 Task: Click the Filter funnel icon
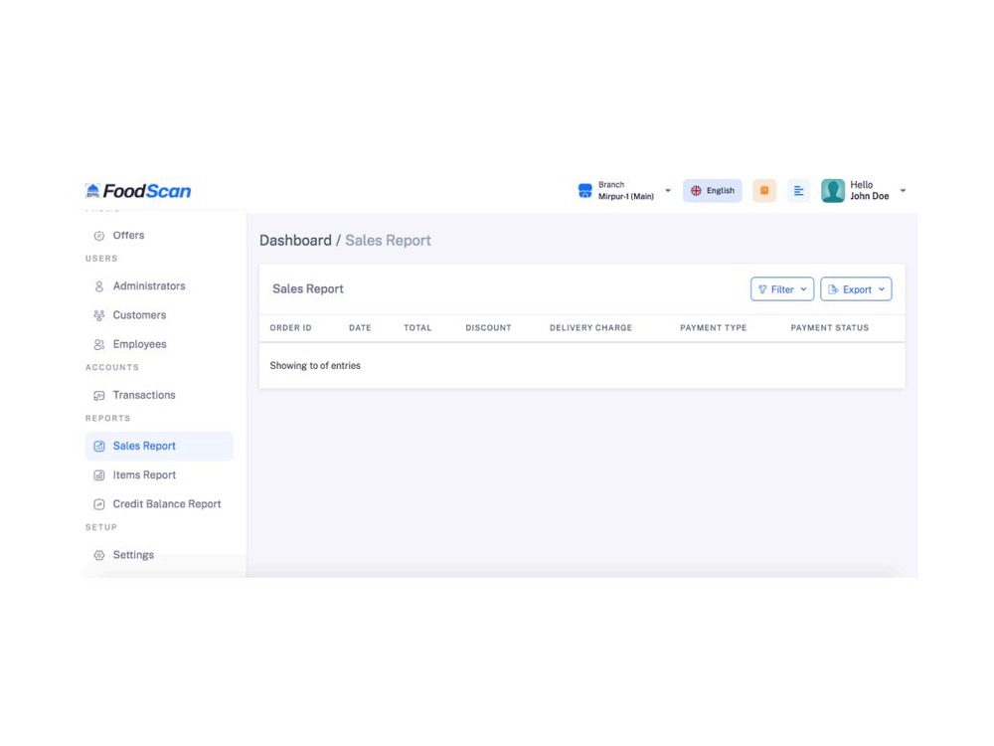[762, 289]
